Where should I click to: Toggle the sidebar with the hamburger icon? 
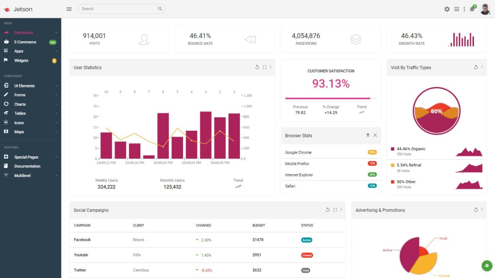(x=69, y=9)
